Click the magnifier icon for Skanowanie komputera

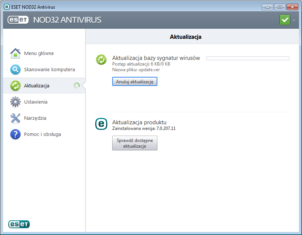coord(15,69)
